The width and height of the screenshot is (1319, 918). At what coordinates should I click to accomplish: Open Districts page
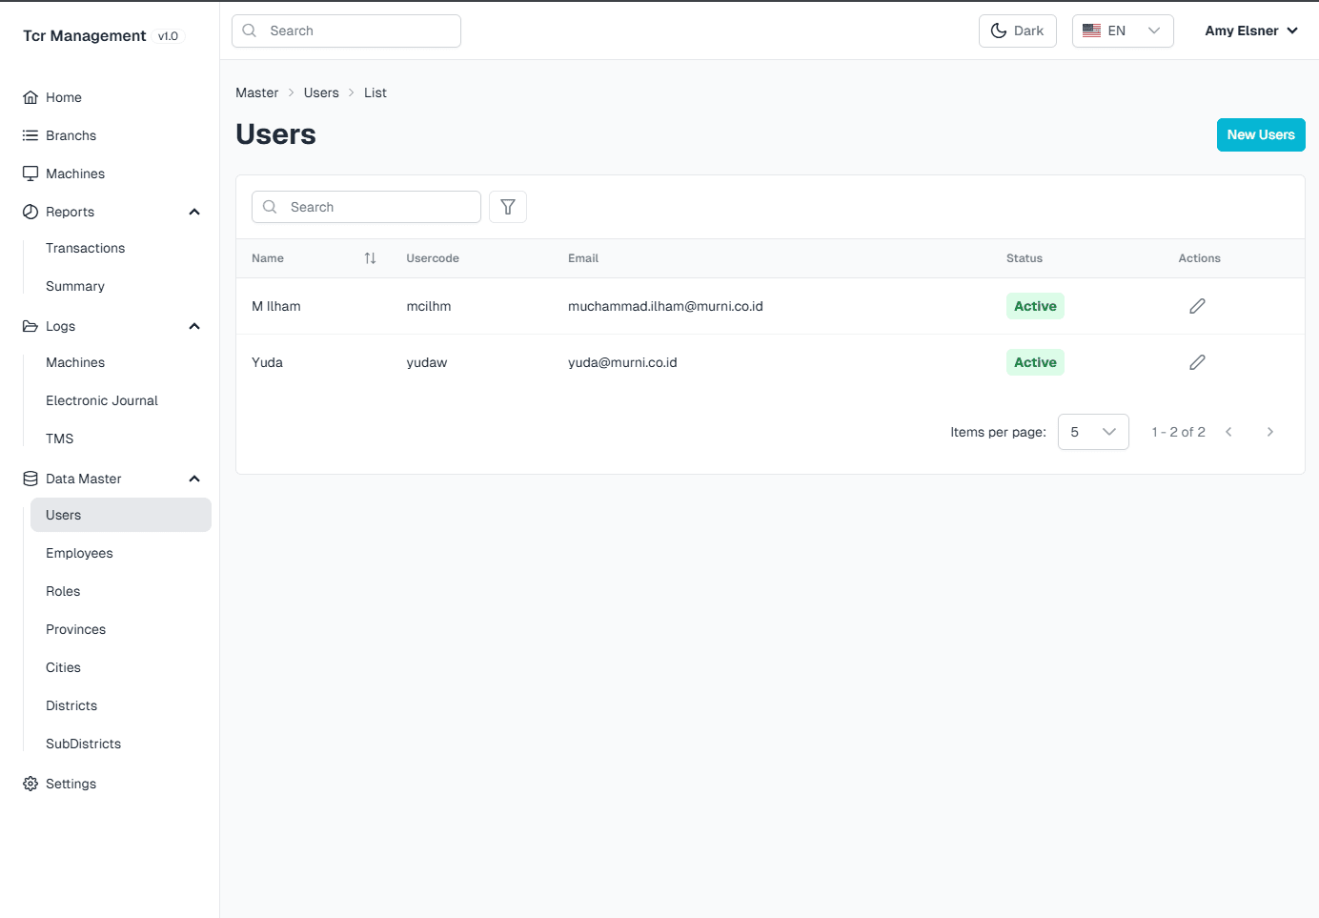click(x=71, y=705)
